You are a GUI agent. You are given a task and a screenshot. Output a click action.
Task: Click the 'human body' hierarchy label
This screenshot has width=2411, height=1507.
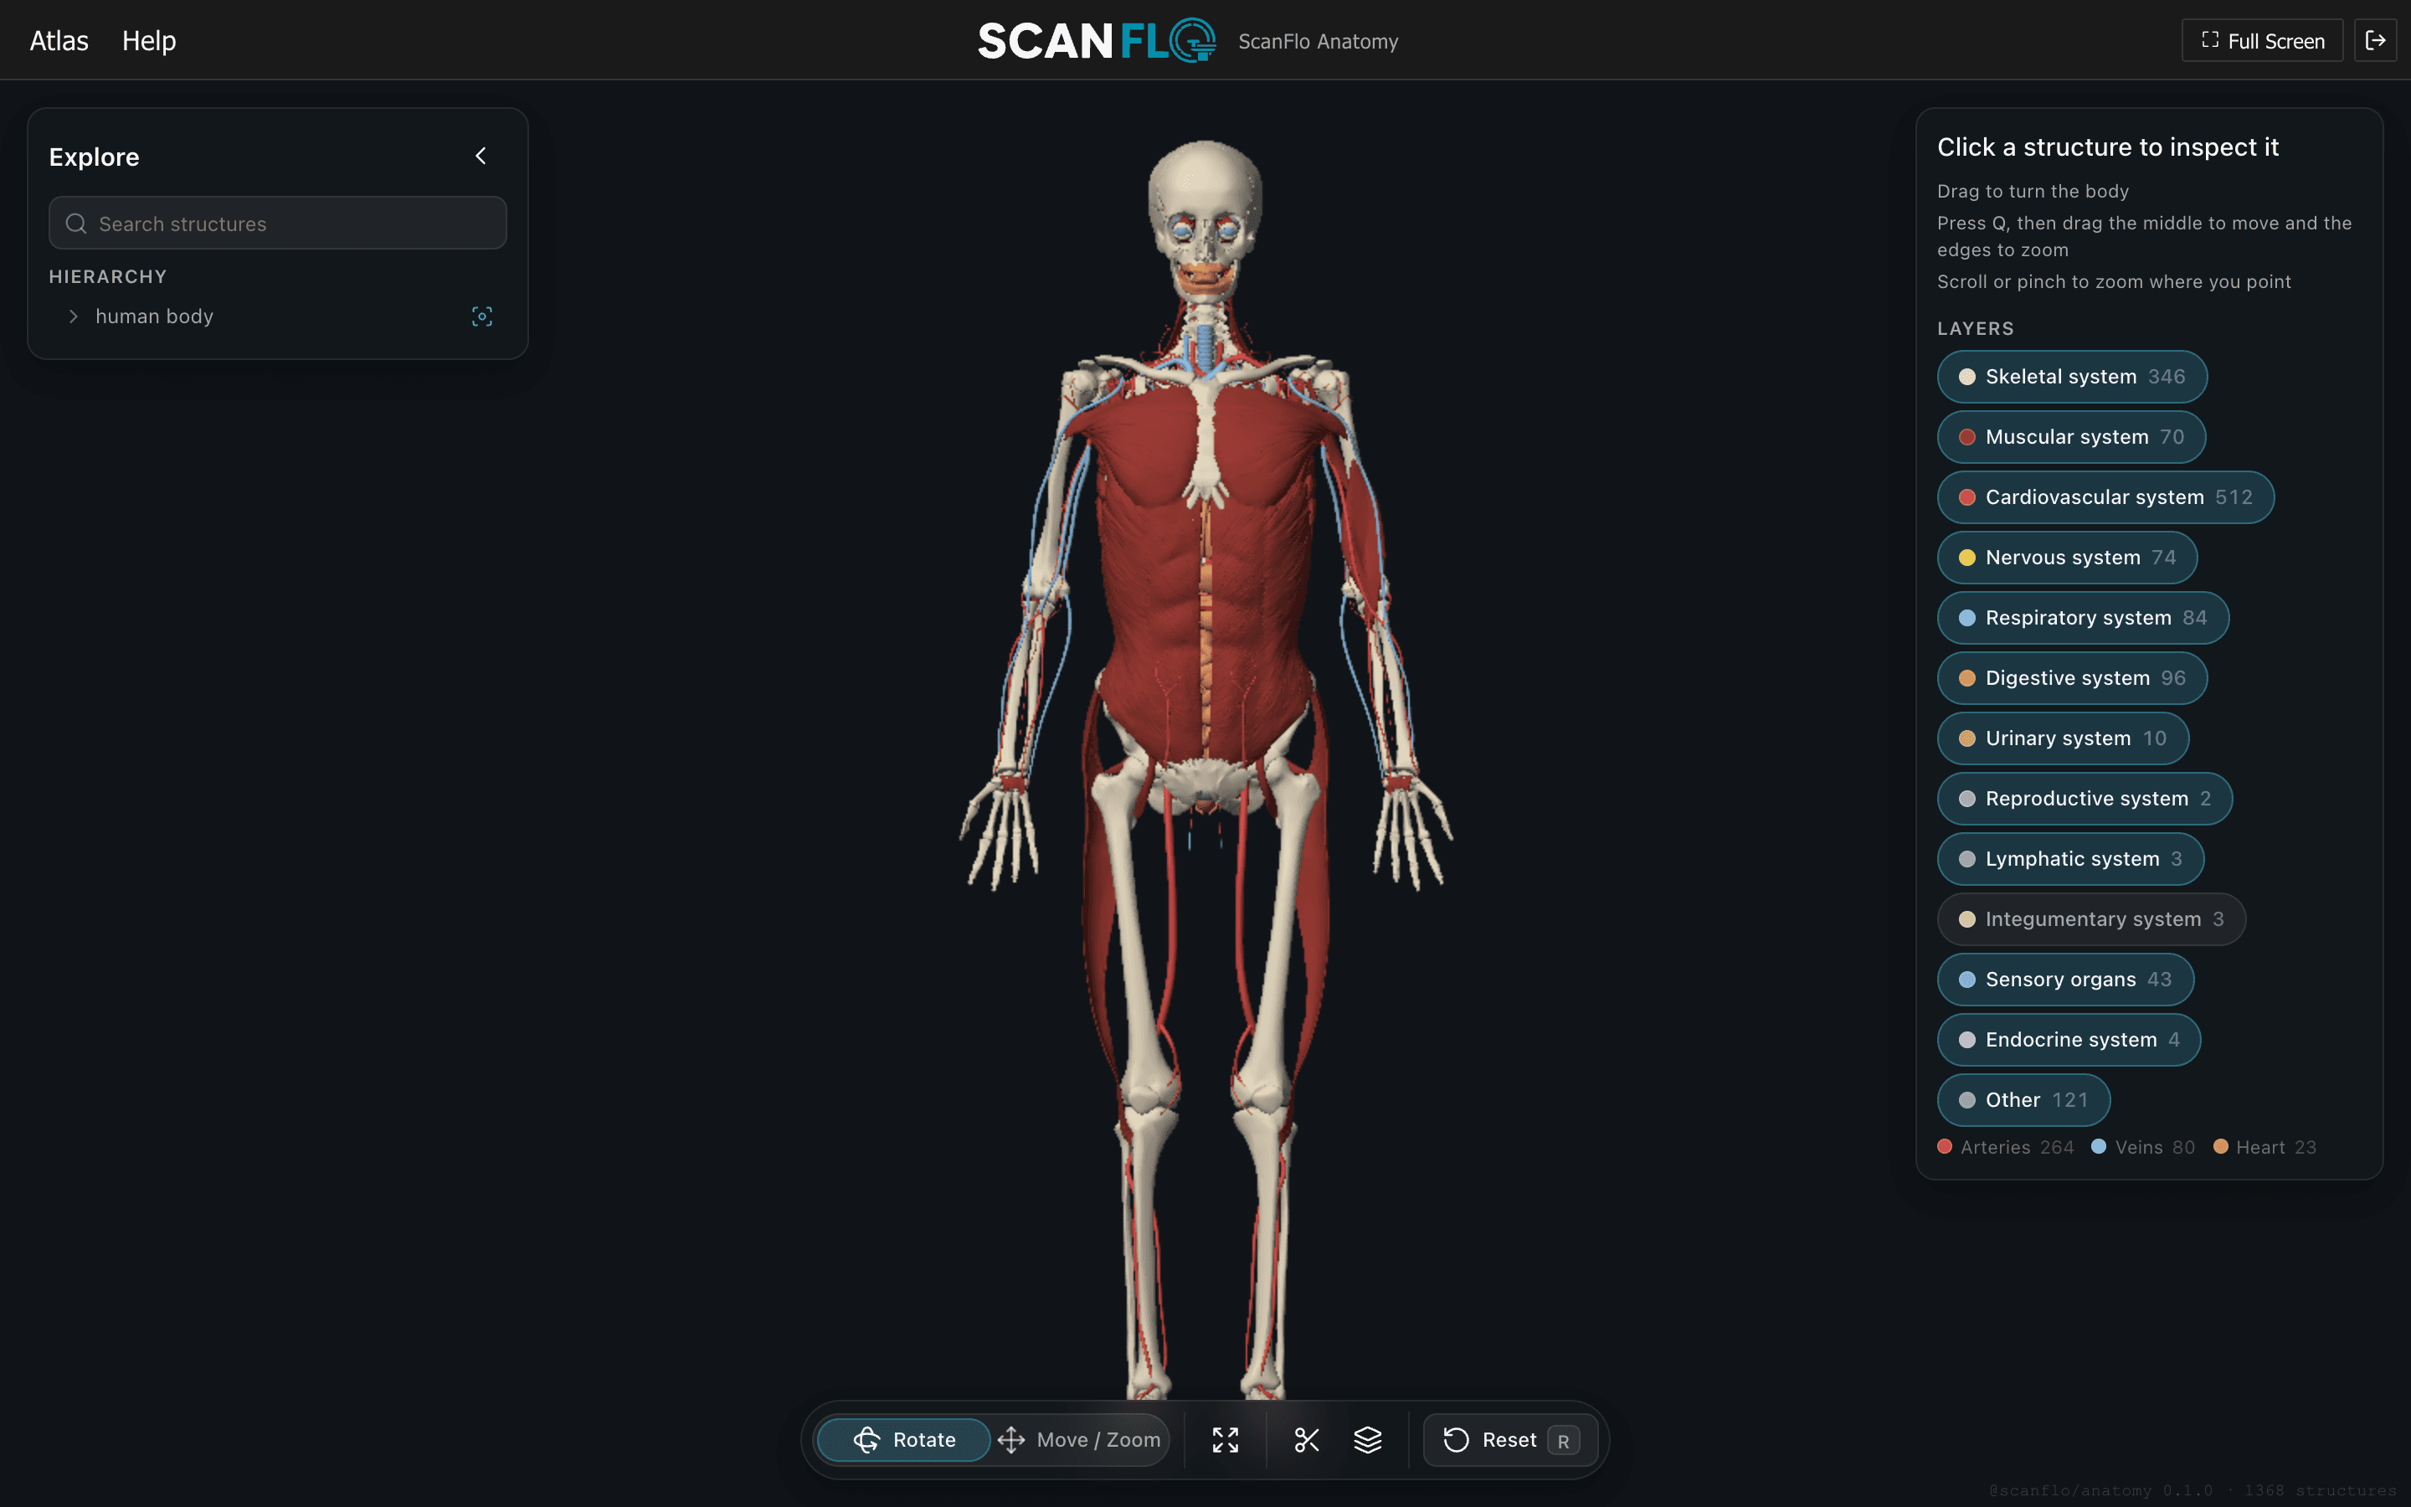click(x=154, y=317)
